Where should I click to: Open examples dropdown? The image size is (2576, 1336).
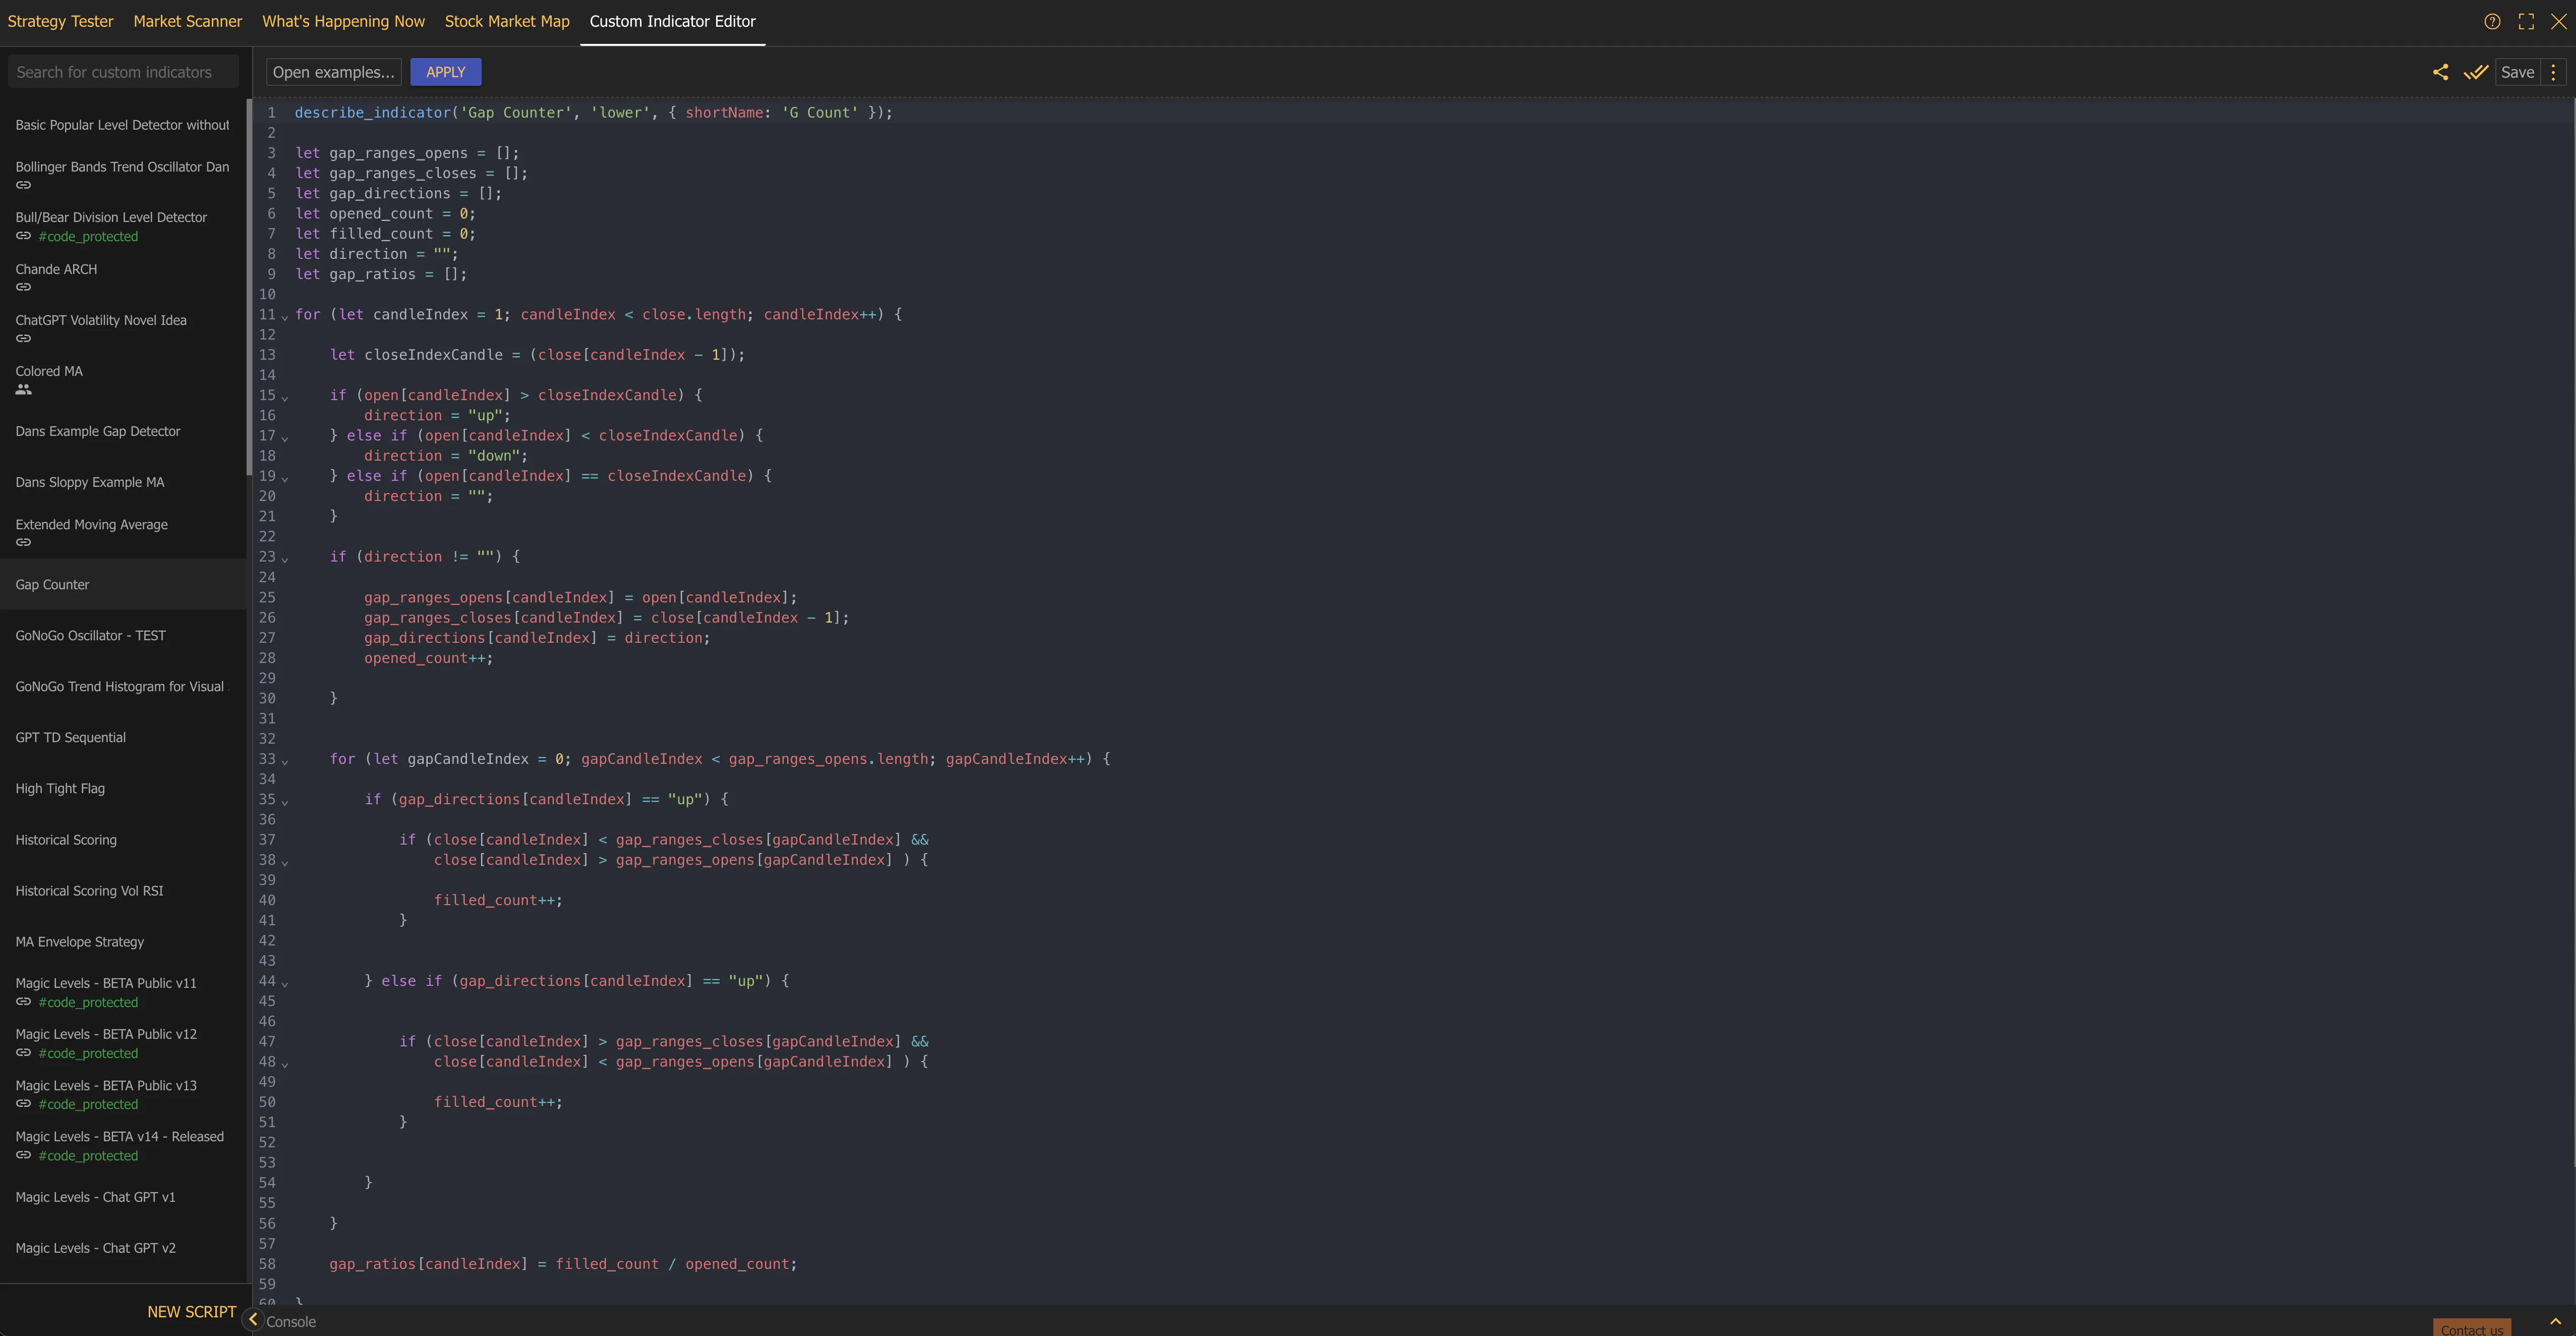(x=333, y=72)
